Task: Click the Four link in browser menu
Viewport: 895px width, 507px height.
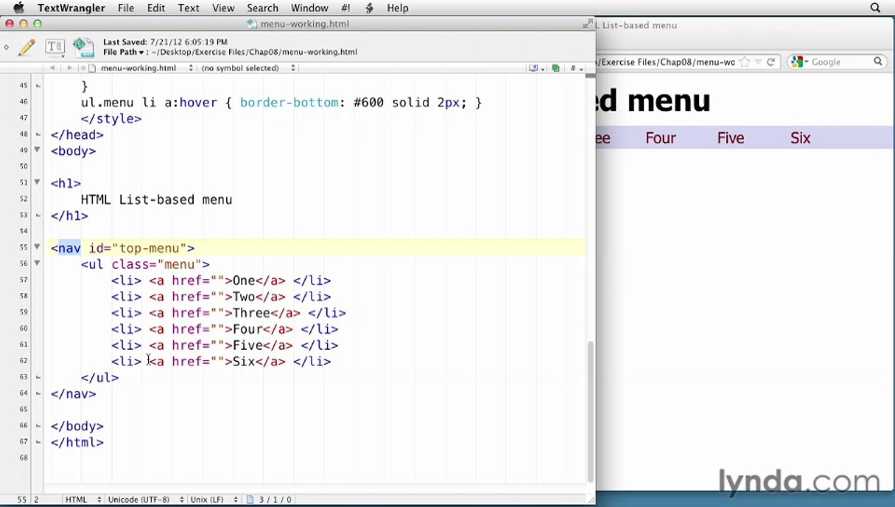Action: [660, 138]
